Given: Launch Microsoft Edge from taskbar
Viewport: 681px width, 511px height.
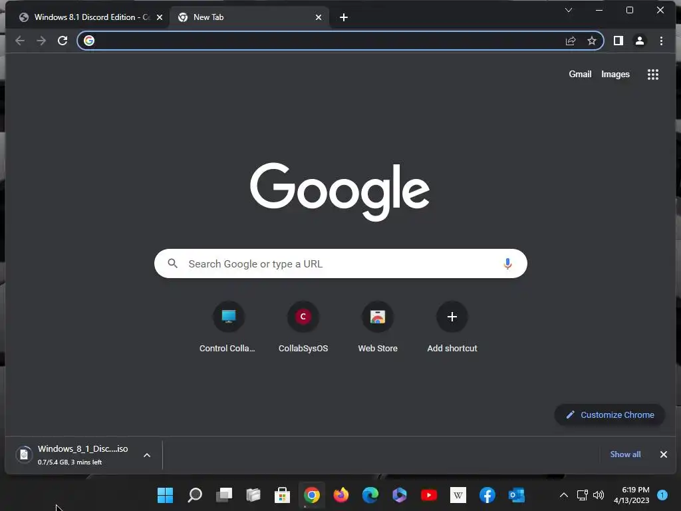Looking at the screenshot, I should 370,495.
